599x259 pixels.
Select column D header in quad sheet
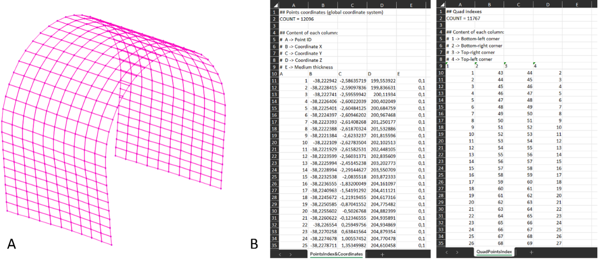(547, 4)
